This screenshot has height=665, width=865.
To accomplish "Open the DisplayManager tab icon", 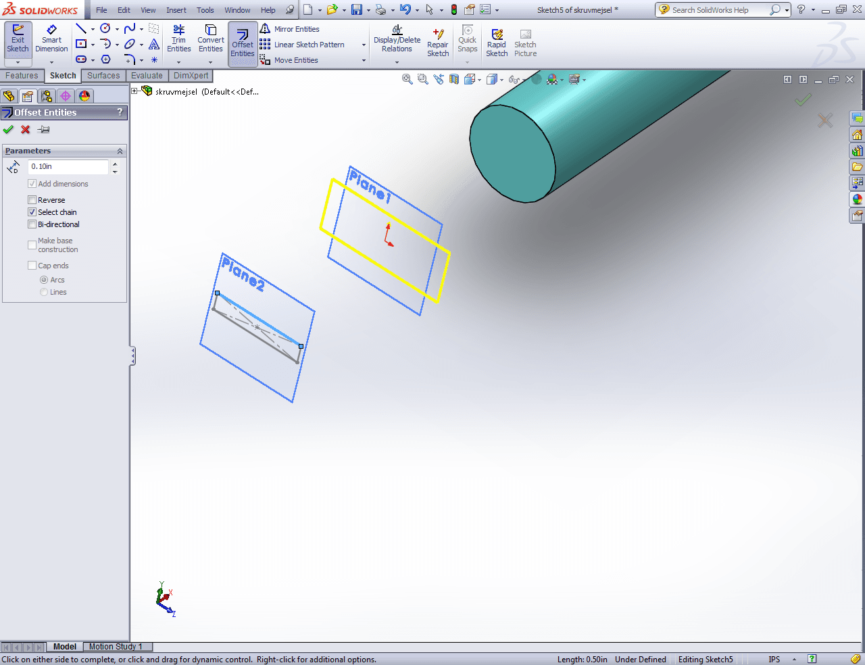I will (84, 96).
